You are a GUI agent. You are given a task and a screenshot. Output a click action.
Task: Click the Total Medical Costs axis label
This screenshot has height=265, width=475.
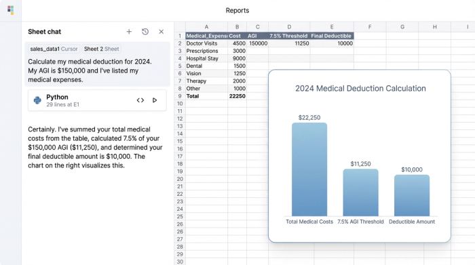[309, 222]
